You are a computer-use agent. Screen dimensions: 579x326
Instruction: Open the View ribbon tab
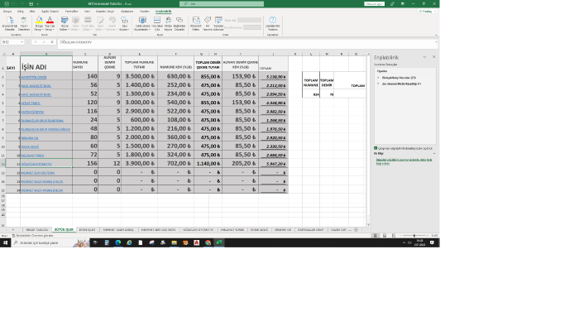pyautogui.click(x=127, y=12)
